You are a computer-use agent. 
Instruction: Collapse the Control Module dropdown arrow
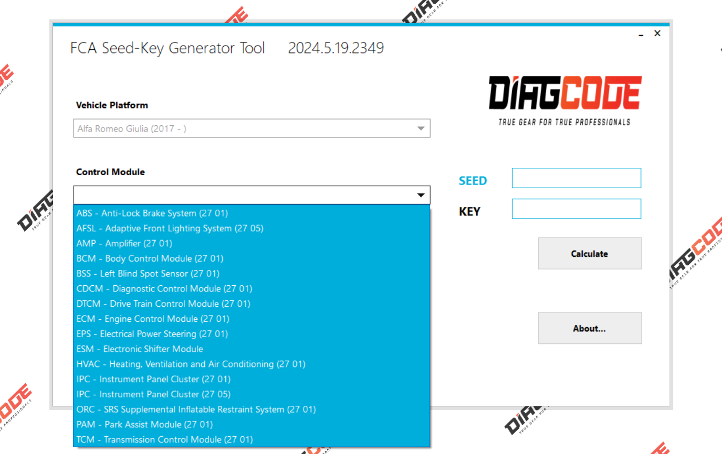point(421,196)
